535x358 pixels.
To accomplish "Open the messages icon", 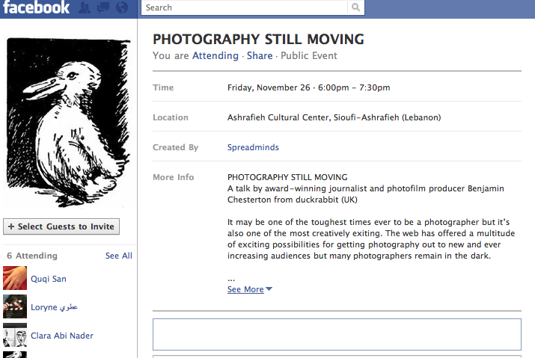I will pyautogui.click(x=103, y=7).
